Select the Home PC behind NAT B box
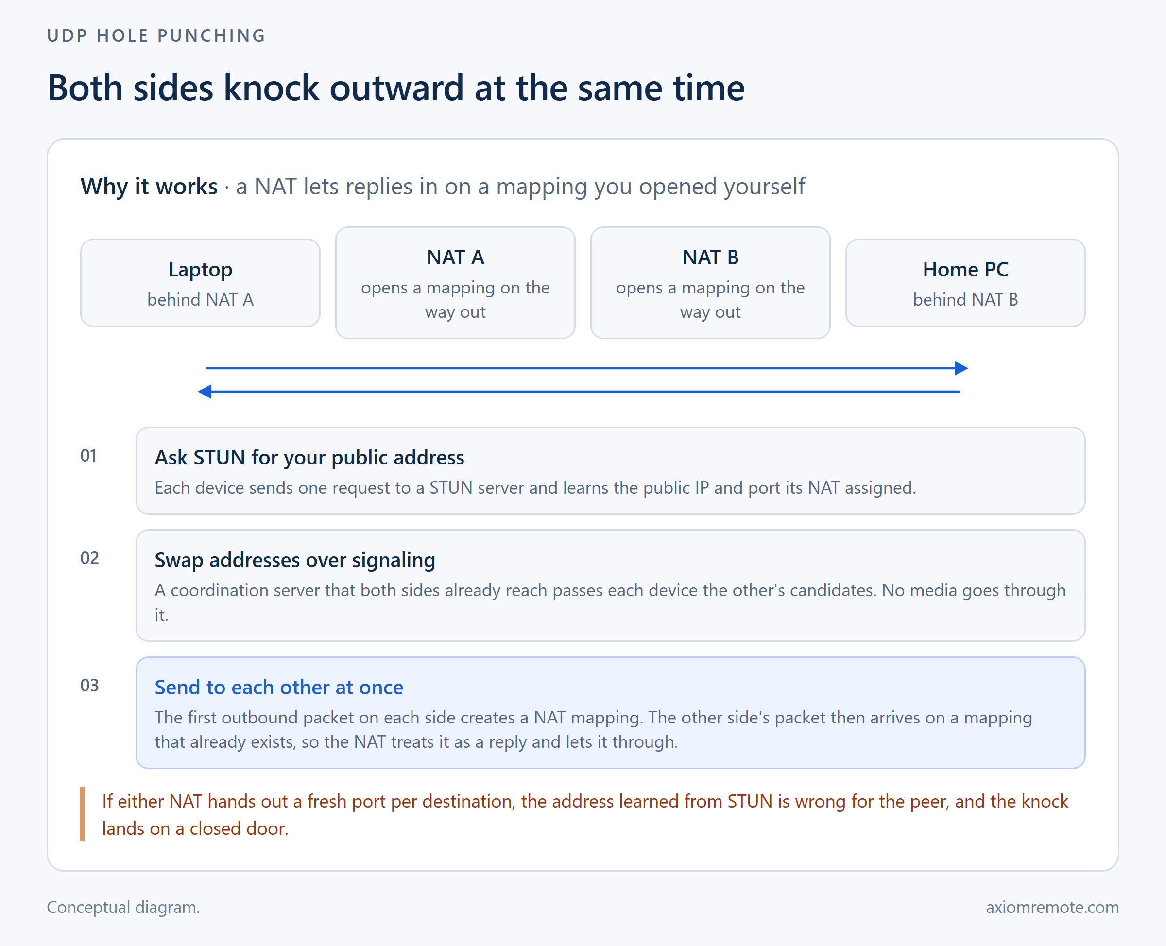This screenshot has height=946, width=1166. (x=965, y=283)
